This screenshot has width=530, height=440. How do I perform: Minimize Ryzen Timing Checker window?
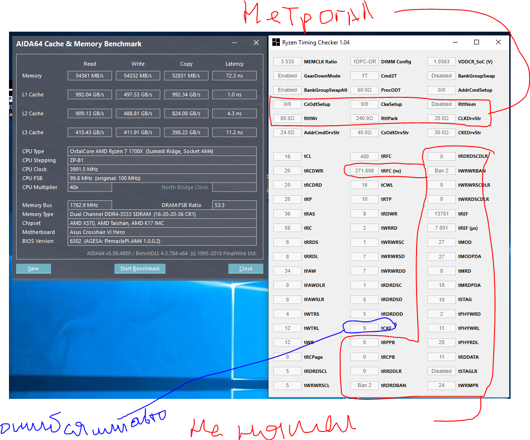click(455, 42)
